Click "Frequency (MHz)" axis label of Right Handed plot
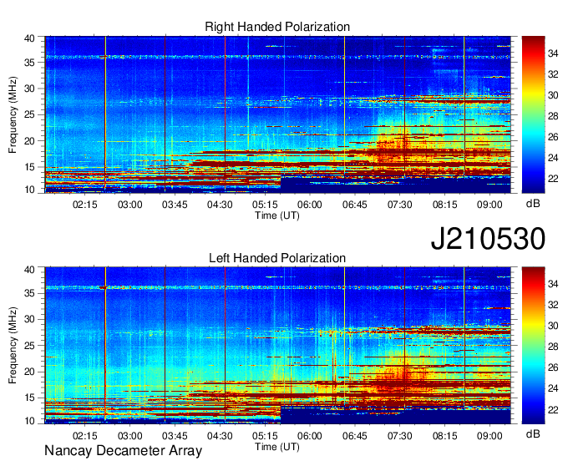The height and width of the screenshot is (461, 568). 13,114
